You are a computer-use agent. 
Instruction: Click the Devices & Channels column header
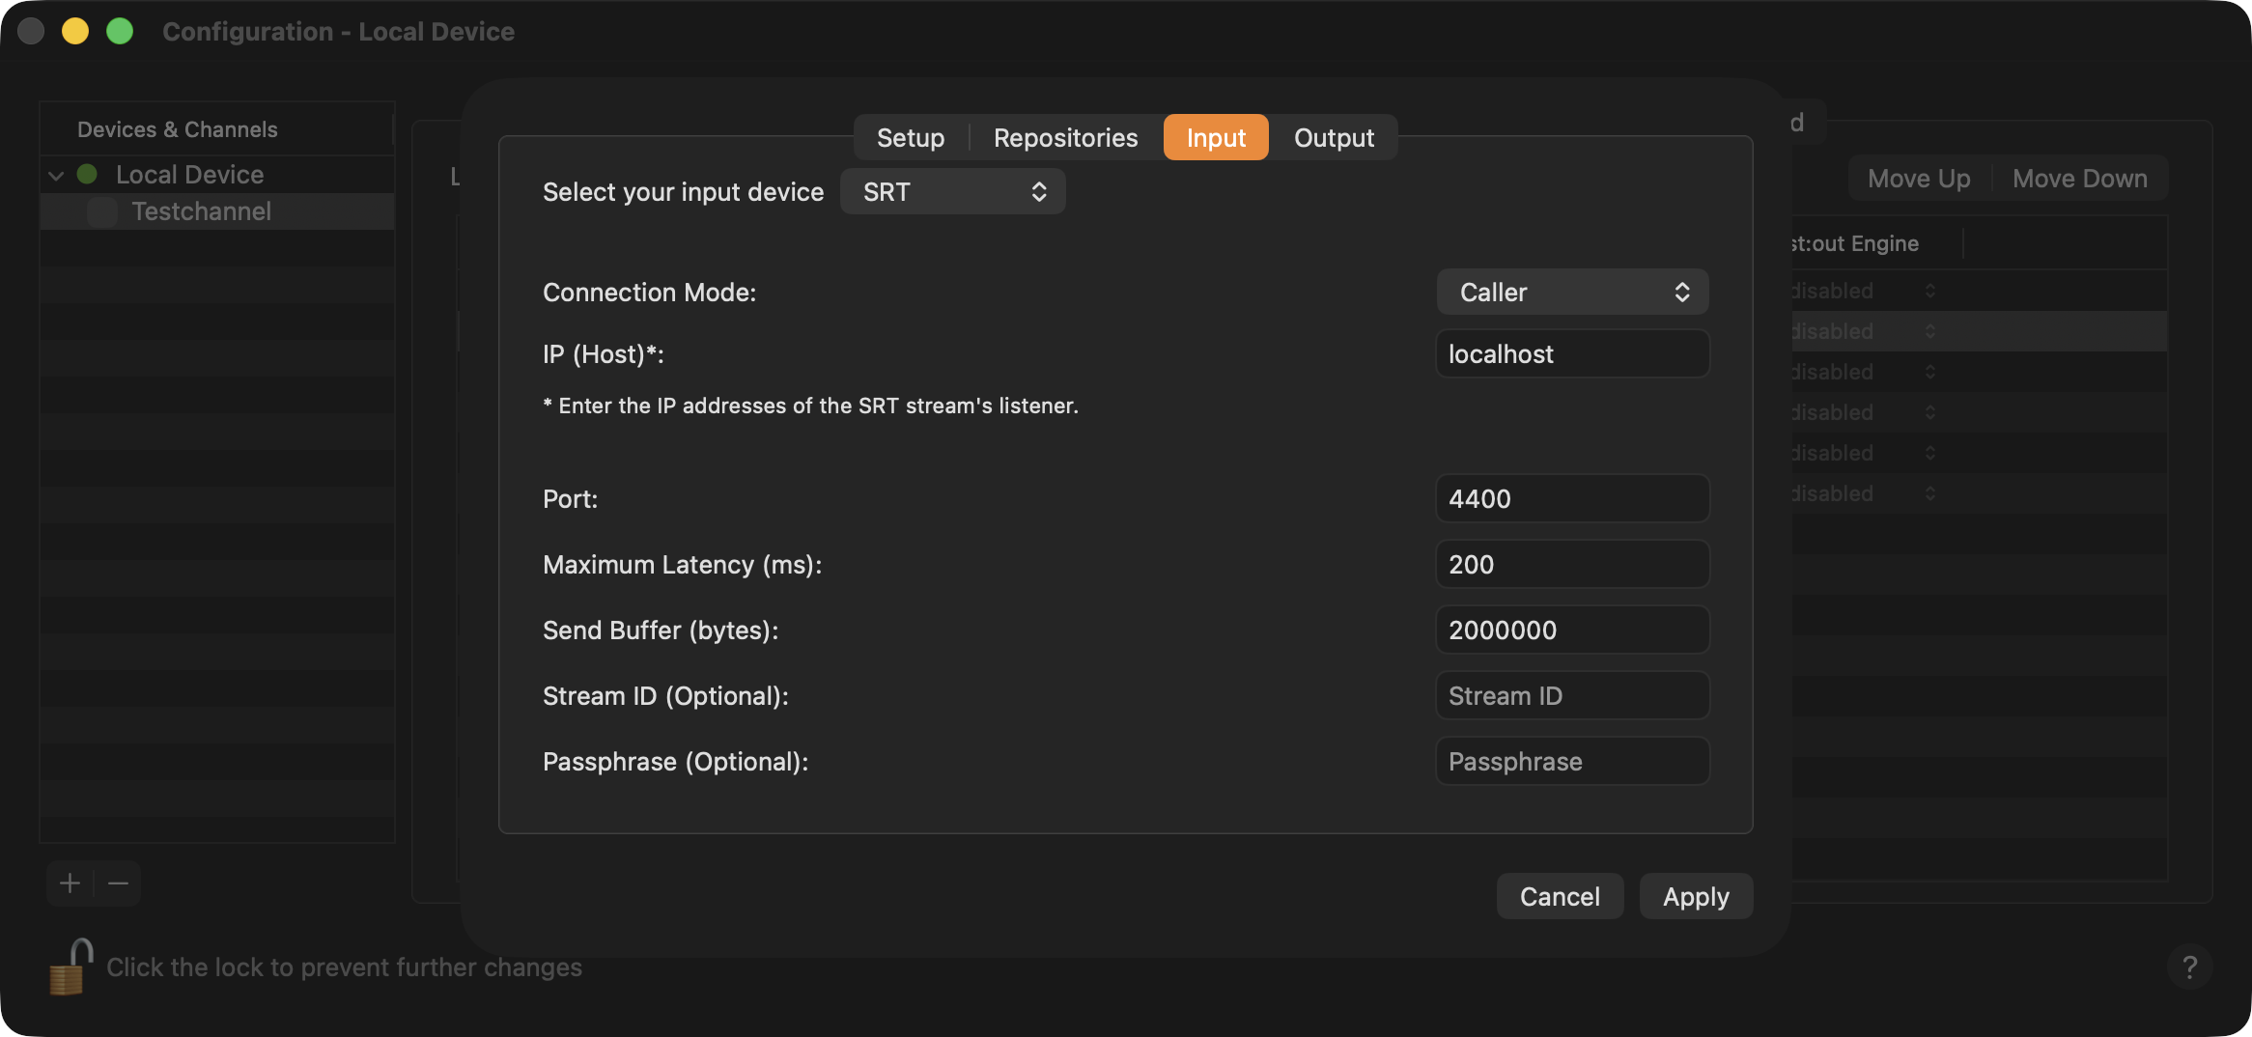pyautogui.click(x=216, y=128)
